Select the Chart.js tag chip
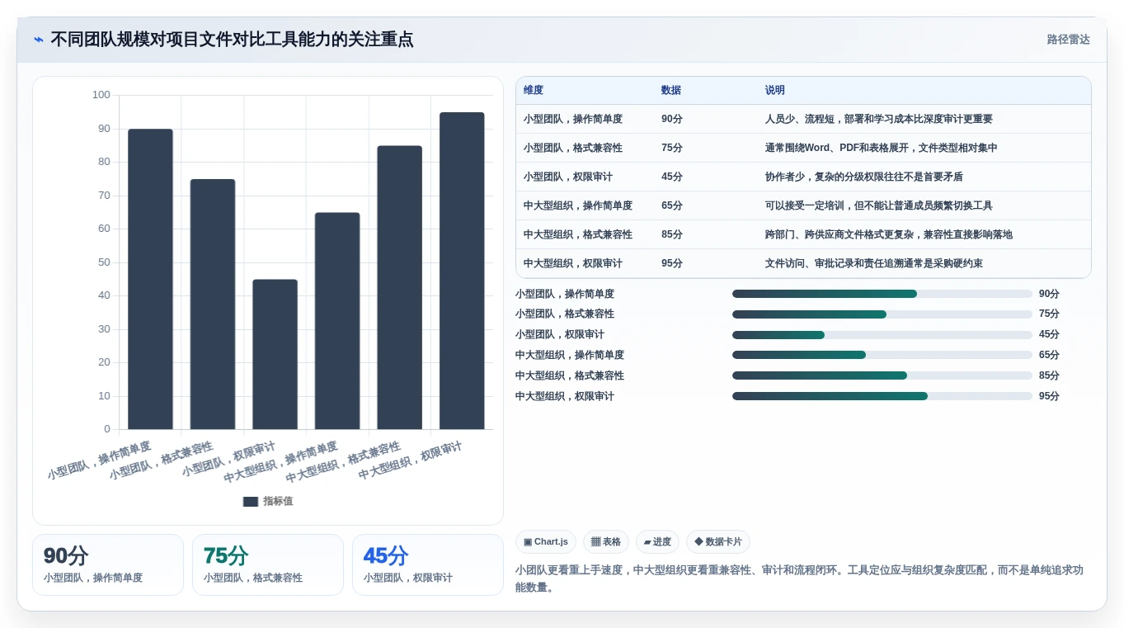 [x=546, y=542]
